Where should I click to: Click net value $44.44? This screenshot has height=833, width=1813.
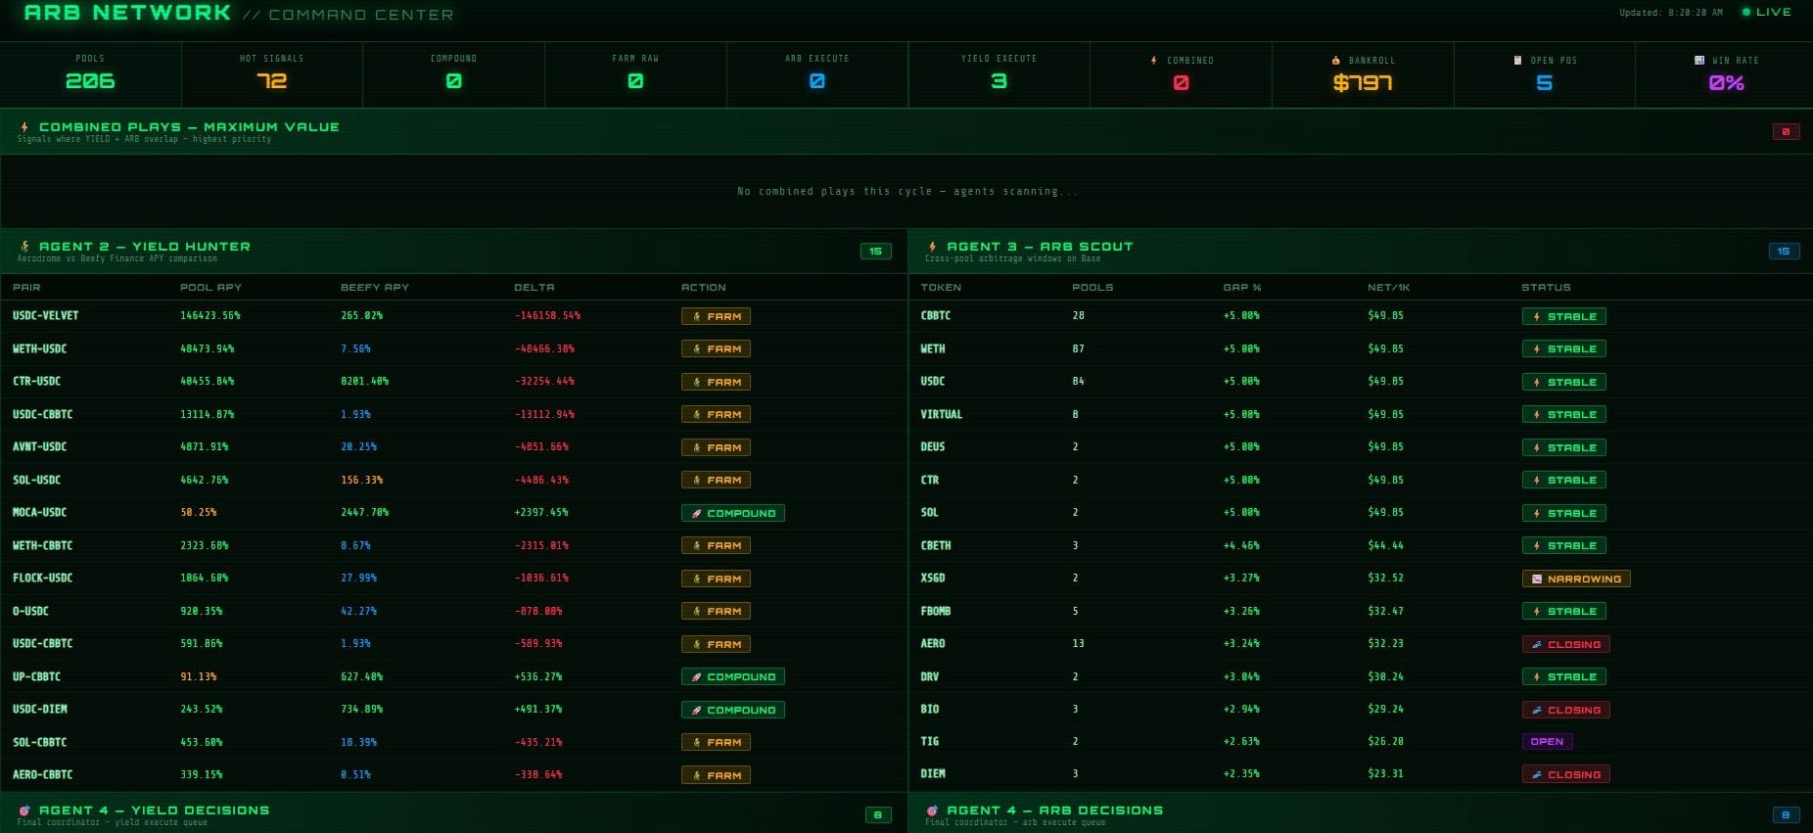click(x=1385, y=546)
